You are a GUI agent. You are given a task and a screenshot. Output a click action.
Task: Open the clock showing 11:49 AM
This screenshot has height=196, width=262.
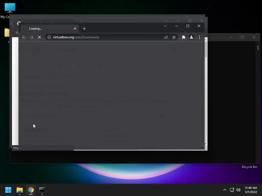pyautogui.click(x=251, y=190)
